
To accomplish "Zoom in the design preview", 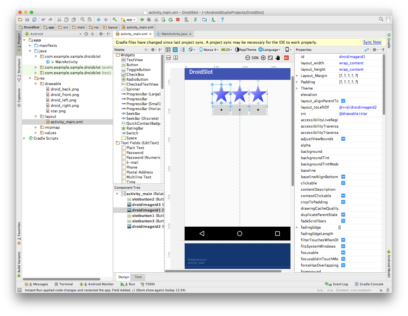I will 263,58.
